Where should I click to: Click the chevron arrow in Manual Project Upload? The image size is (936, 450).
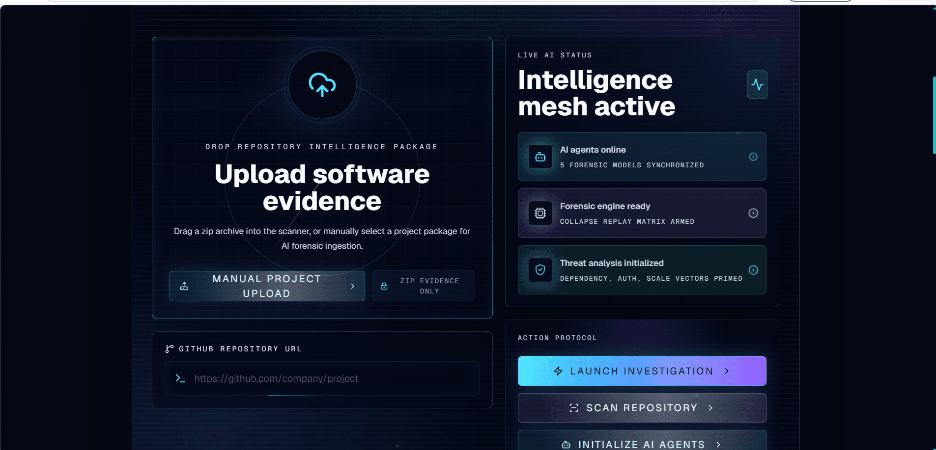coord(353,286)
